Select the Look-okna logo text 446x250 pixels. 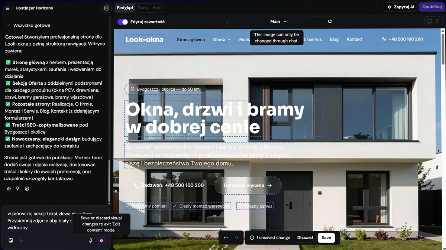coord(144,39)
